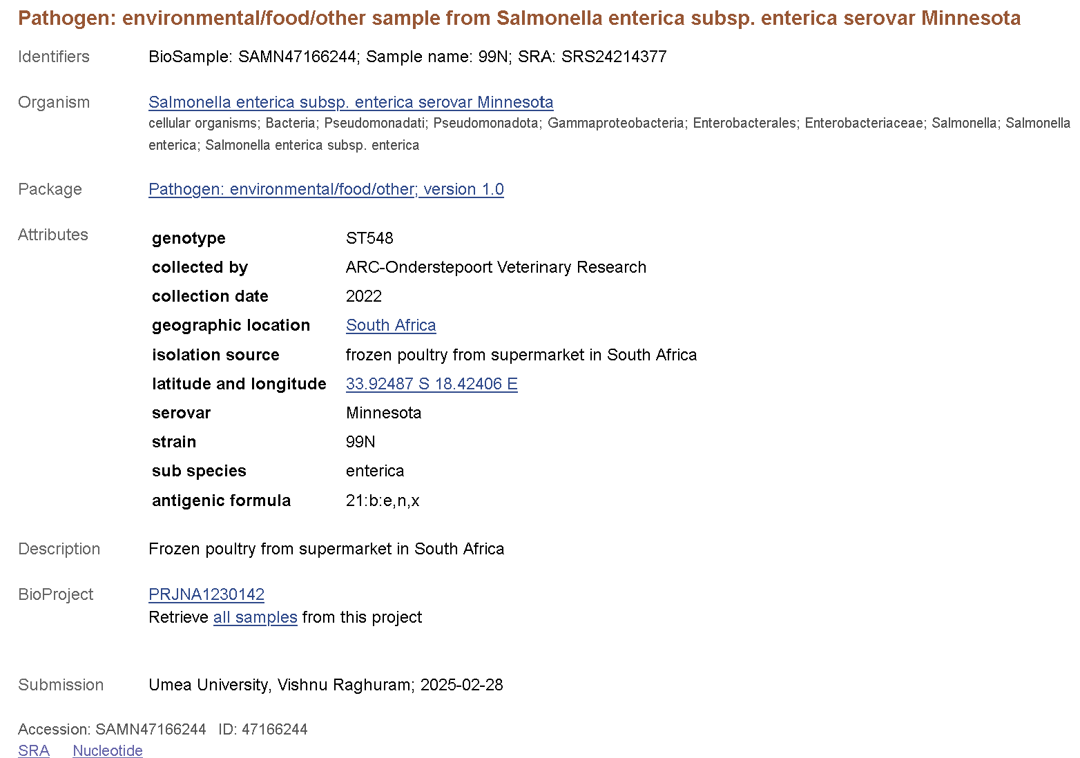Click the strain value 99N
This screenshot has height=758, width=1080.
360,442
